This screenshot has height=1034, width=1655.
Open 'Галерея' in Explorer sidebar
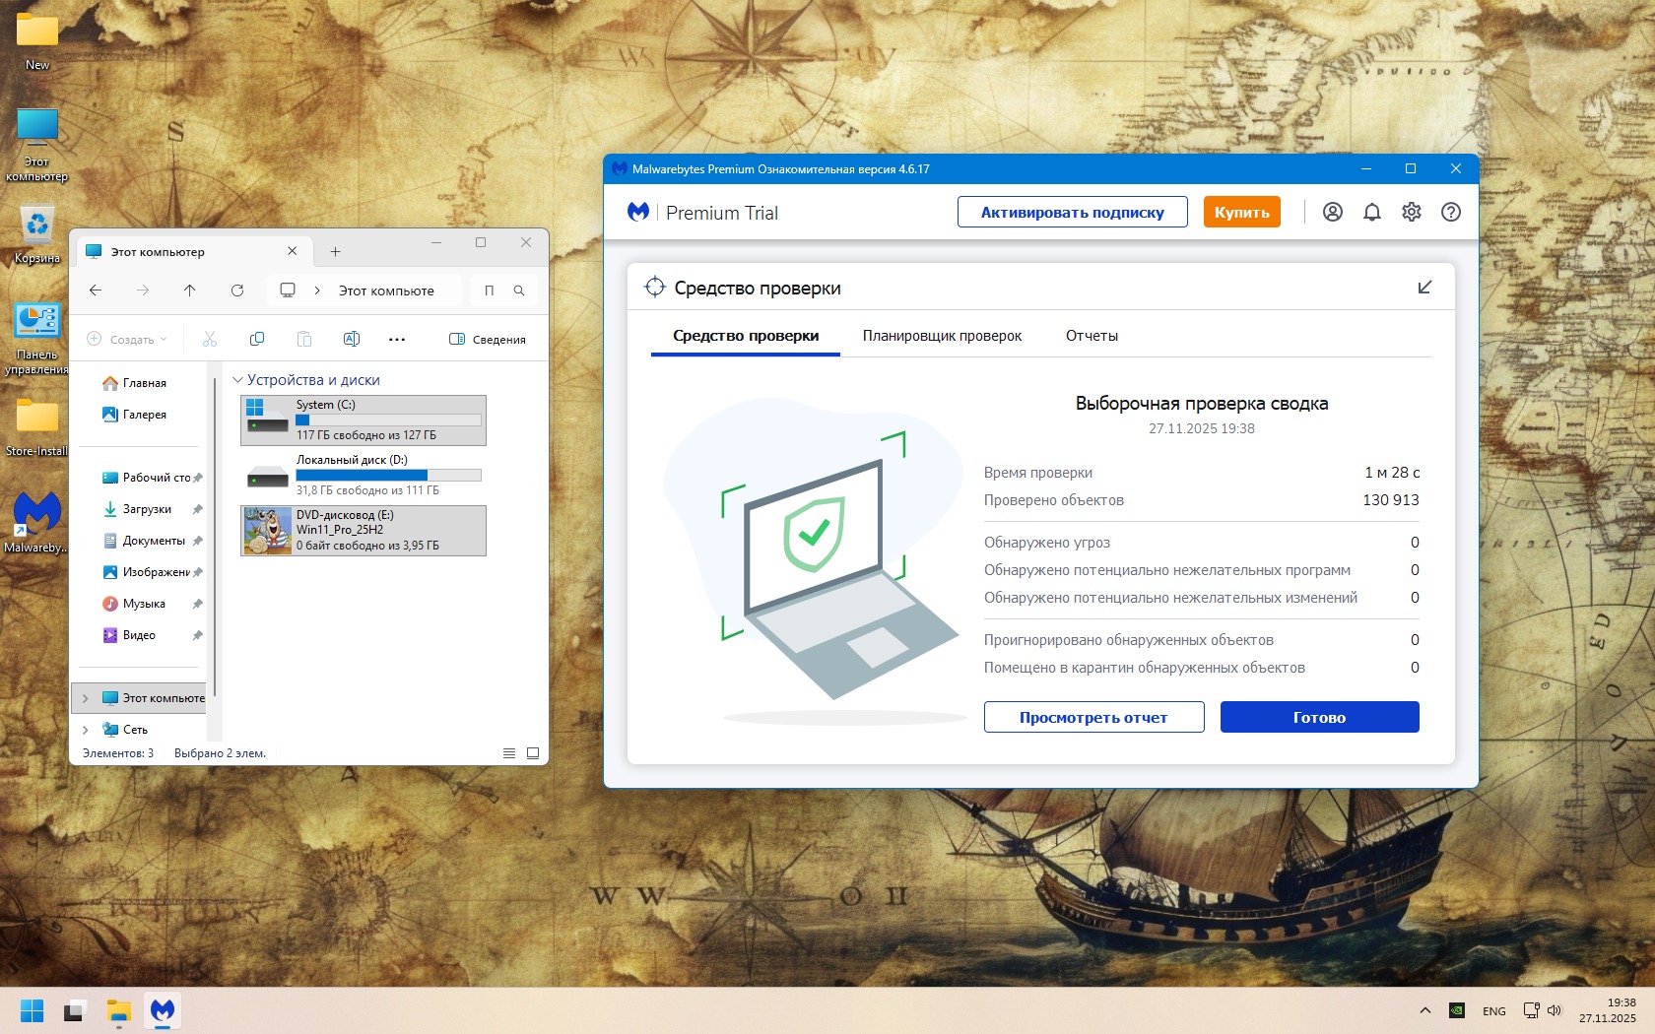[x=136, y=415]
